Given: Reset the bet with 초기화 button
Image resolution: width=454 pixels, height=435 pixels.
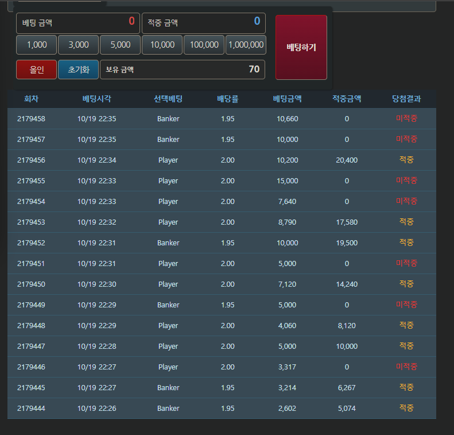Looking at the screenshot, I should 79,70.
